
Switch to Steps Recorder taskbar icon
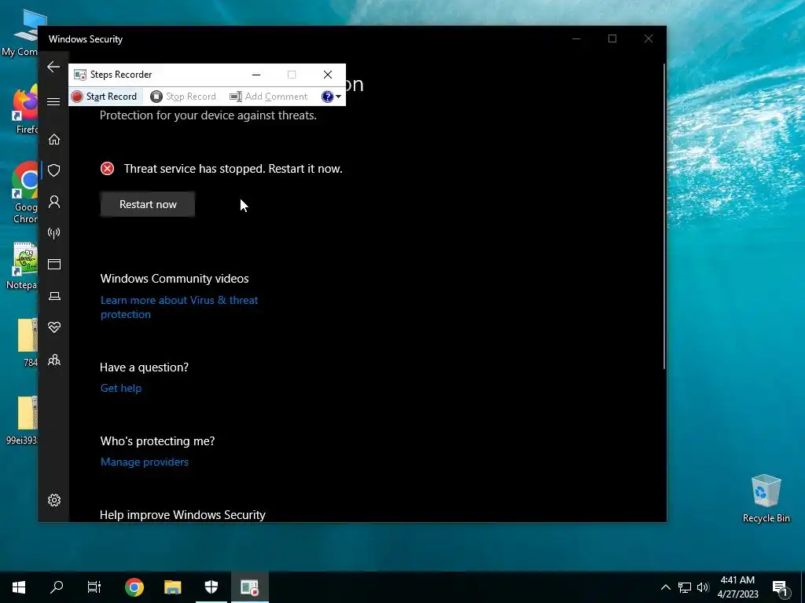click(x=249, y=587)
